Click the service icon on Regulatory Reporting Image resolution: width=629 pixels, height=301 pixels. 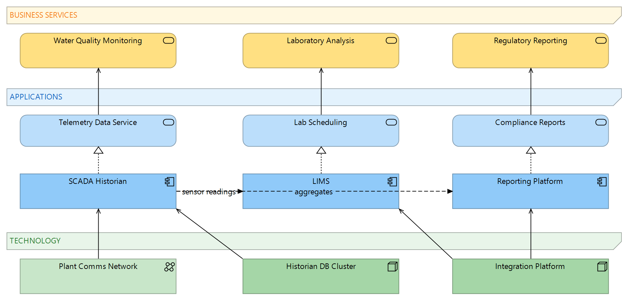(601, 41)
